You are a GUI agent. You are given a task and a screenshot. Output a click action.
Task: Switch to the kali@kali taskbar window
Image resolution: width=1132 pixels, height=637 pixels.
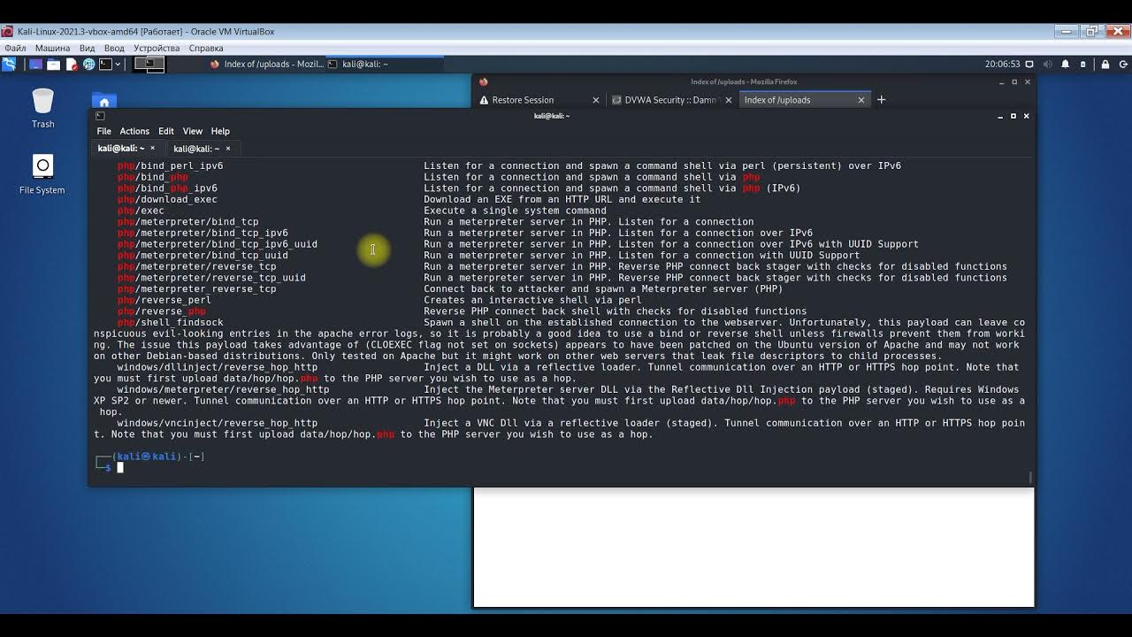(384, 64)
